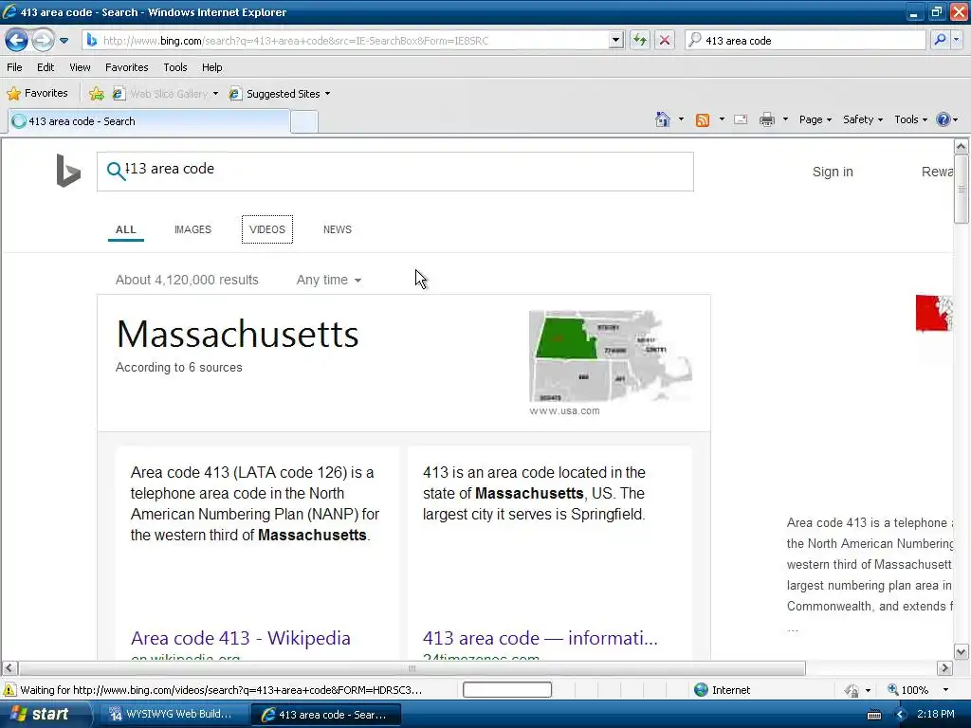This screenshot has height=728, width=971.
Task: Open the Any time filter dropdown
Action: pos(329,280)
